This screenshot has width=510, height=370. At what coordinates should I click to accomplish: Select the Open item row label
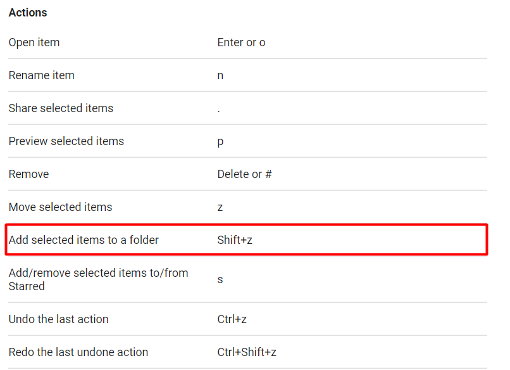(x=34, y=42)
